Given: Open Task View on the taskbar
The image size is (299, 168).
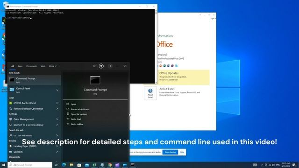Looking at the screenshot, I should pos(56,165).
